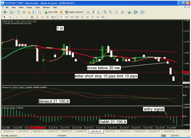Switch to the USDJPY,M5 chart tab
This screenshot has height=138, width=191.
pos(53,132)
